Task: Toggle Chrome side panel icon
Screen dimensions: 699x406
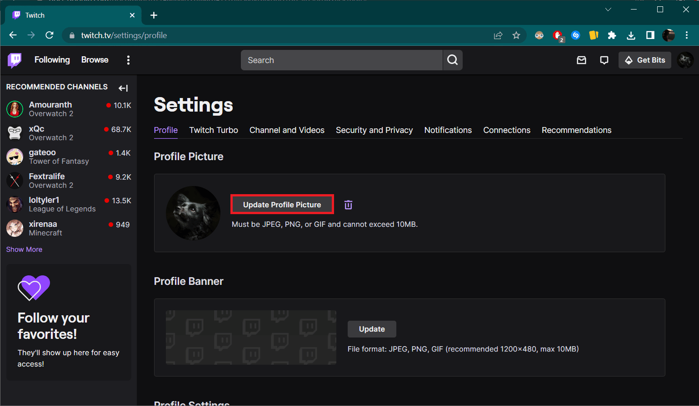Action: tap(650, 35)
